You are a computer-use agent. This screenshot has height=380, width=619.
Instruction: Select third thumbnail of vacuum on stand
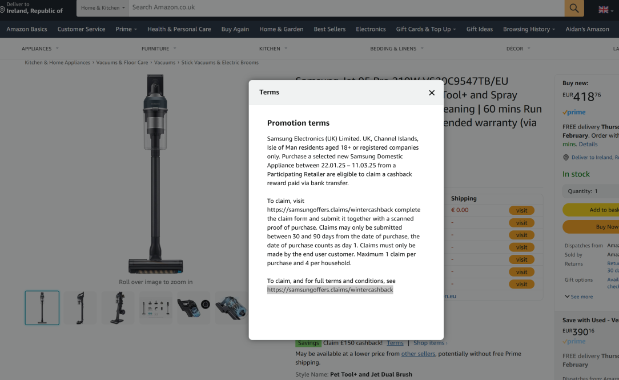[118, 308]
